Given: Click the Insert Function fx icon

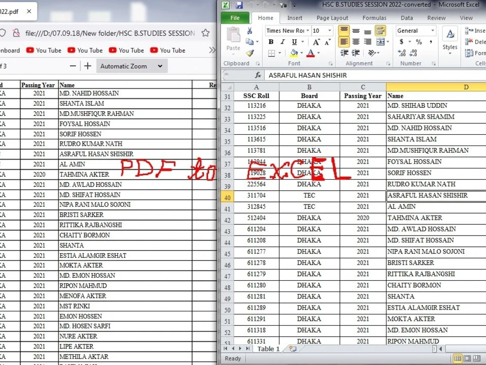Looking at the screenshot, I should (258, 75).
